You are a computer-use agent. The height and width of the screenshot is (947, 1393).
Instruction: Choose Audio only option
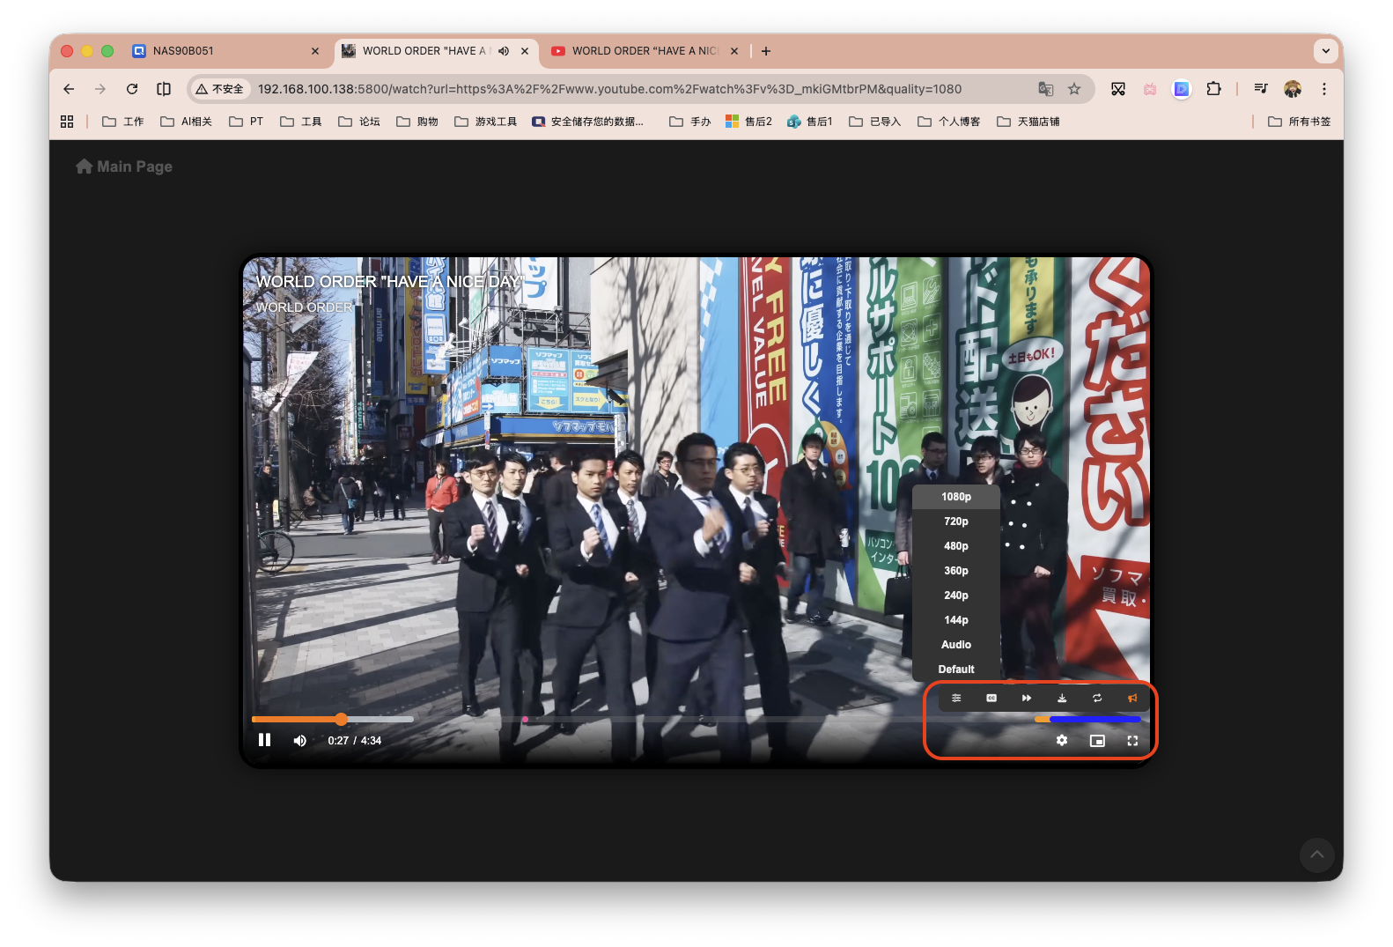pos(956,645)
